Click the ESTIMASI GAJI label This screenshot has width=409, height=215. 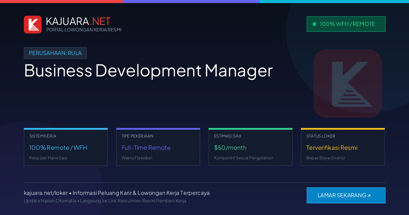pyautogui.click(x=227, y=136)
